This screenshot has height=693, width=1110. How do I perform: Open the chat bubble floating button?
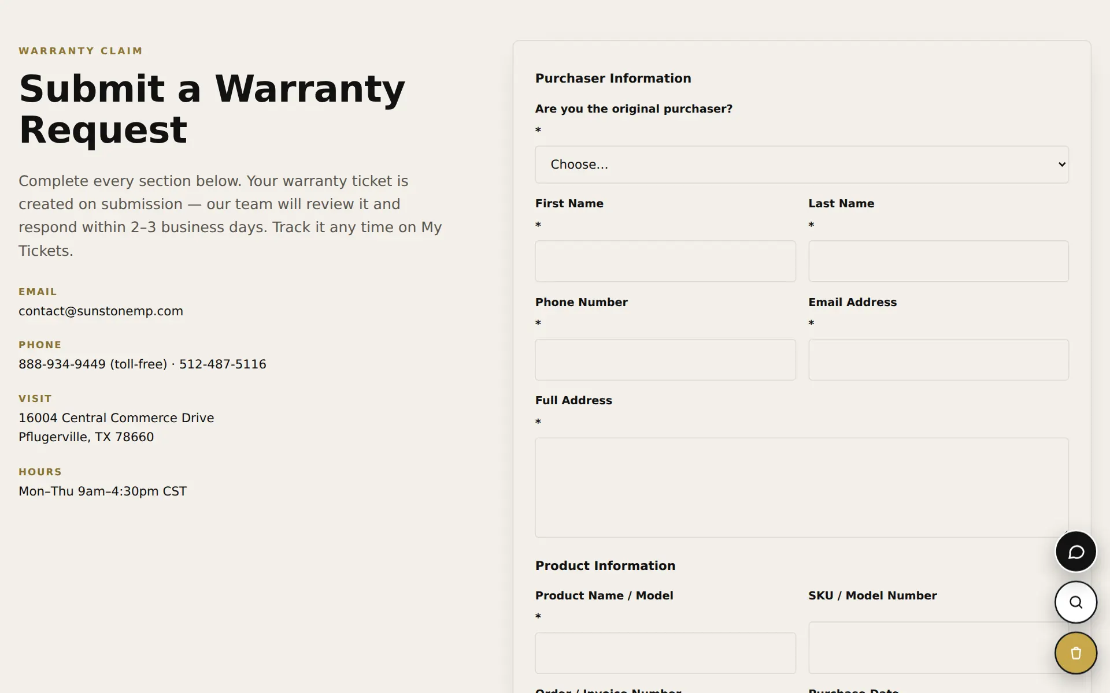click(x=1075, y=552)
